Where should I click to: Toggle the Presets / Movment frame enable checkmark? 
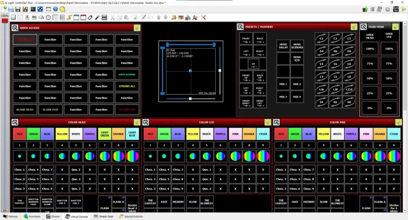tap(354, 27)
